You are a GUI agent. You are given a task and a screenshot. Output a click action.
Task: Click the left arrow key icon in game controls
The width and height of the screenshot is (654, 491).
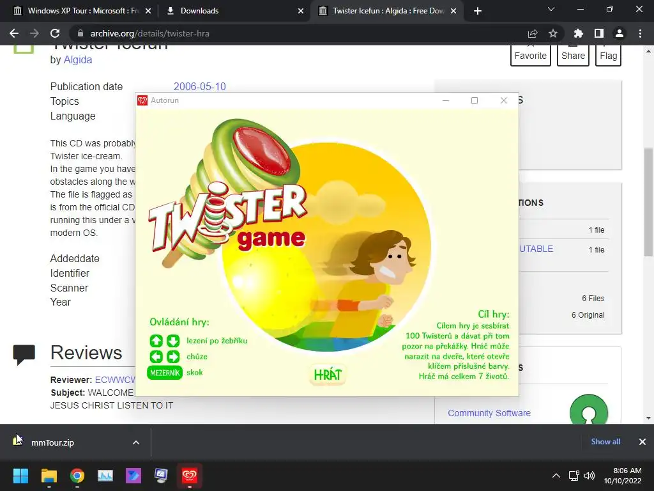coord(156,357)
